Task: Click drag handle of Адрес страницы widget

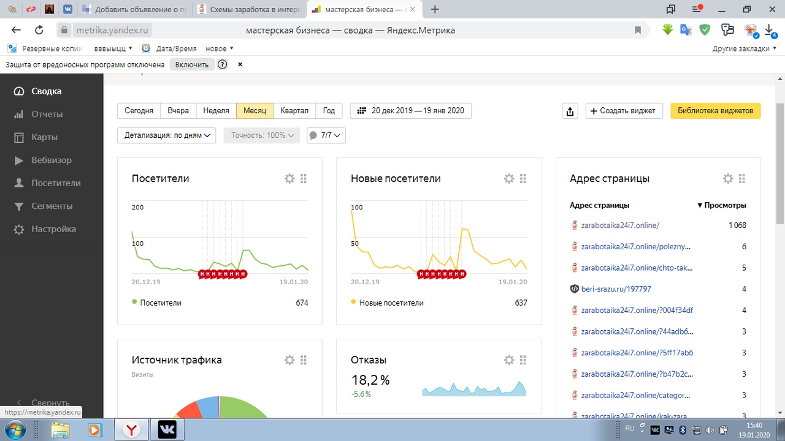Action: coord(741,178)
